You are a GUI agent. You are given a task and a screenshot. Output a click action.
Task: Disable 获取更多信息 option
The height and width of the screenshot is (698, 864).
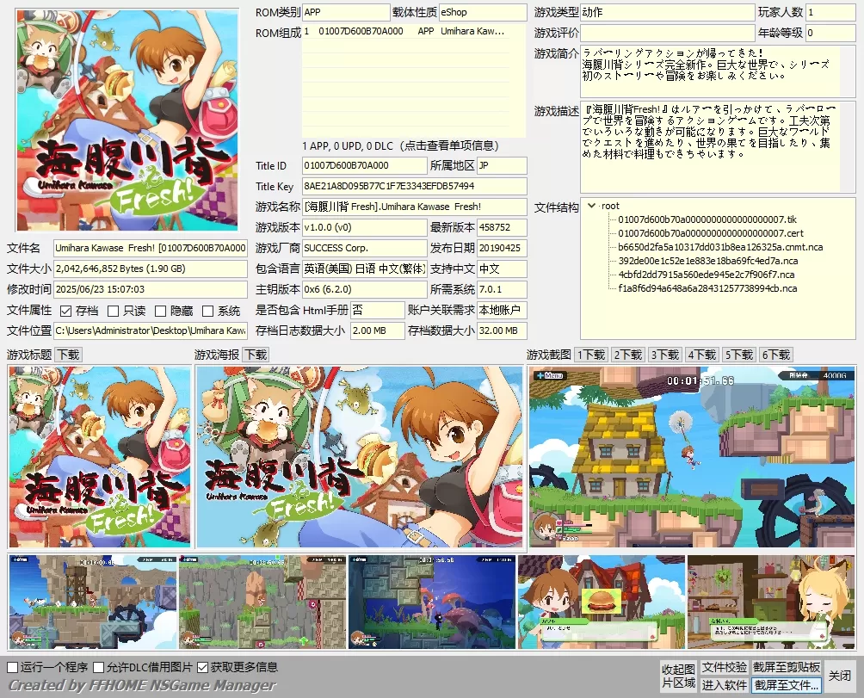pyautogui.click(x=202, y=666)
